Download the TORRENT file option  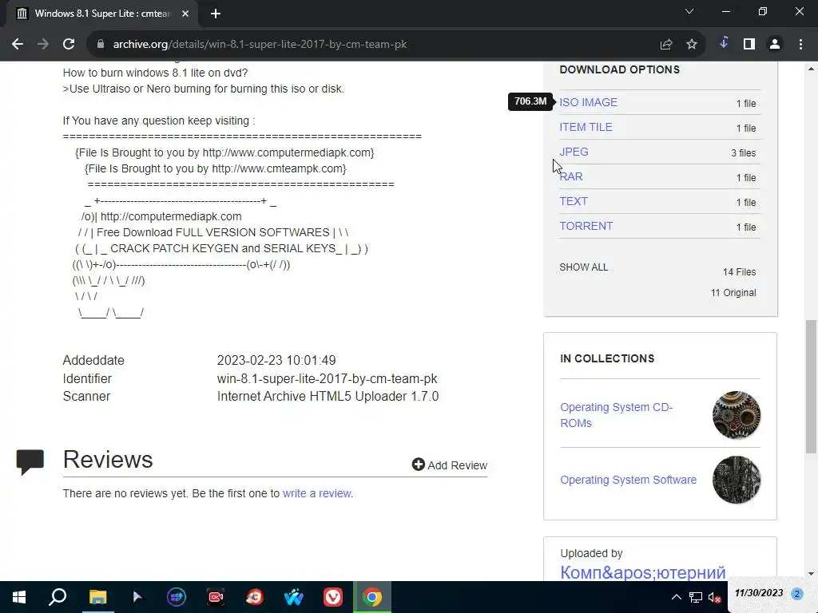586,226
